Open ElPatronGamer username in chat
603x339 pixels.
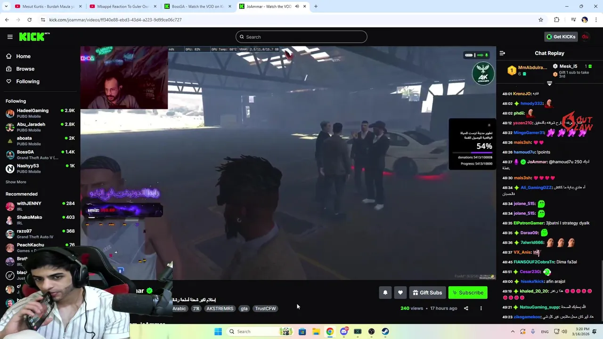tap(529, 223)
